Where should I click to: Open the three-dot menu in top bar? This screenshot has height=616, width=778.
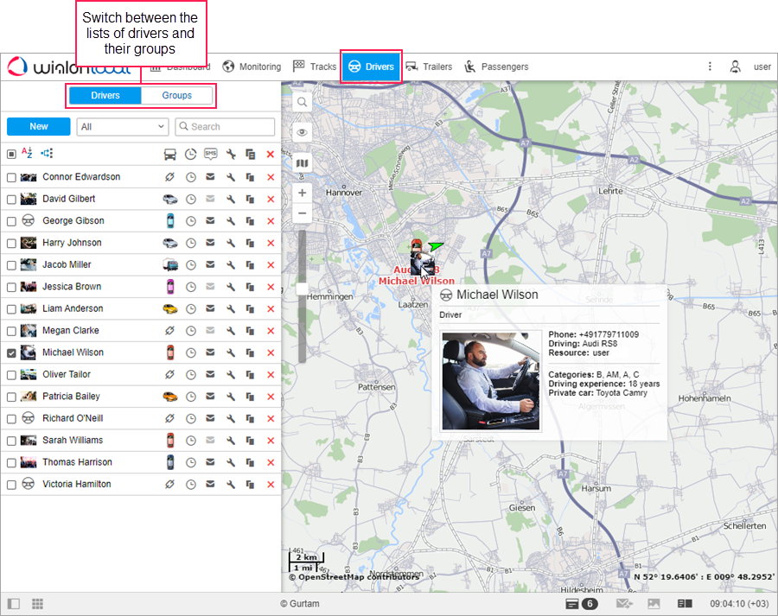pos(710,67)
